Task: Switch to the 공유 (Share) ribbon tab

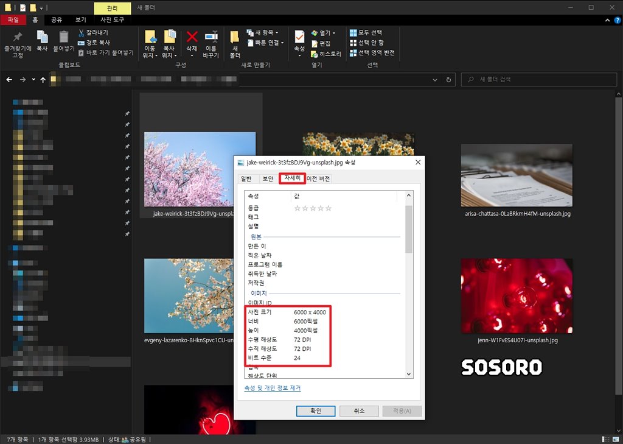Action: [57, 19]
